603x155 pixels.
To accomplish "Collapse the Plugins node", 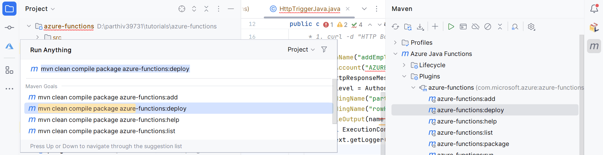I will tap(404, 76).
